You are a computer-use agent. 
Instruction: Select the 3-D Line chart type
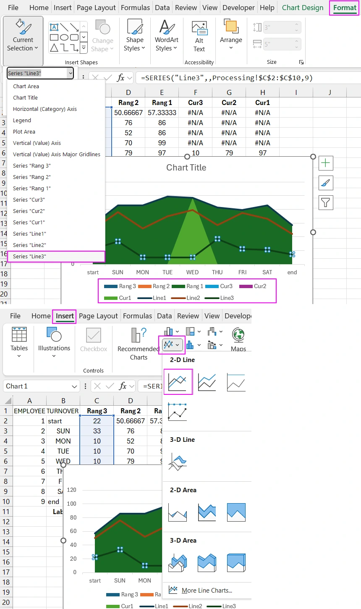pos(178,461)
